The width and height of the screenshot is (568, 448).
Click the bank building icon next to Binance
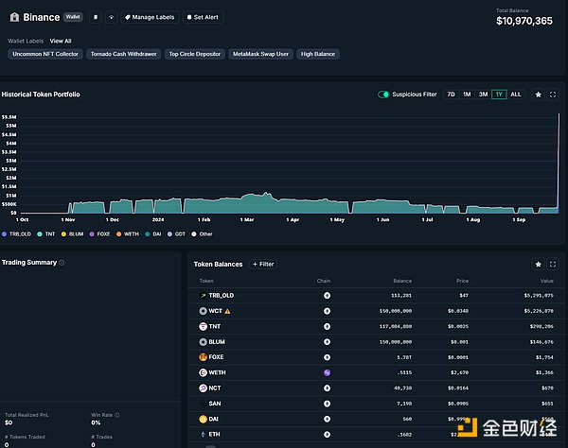tap(13, 17)
